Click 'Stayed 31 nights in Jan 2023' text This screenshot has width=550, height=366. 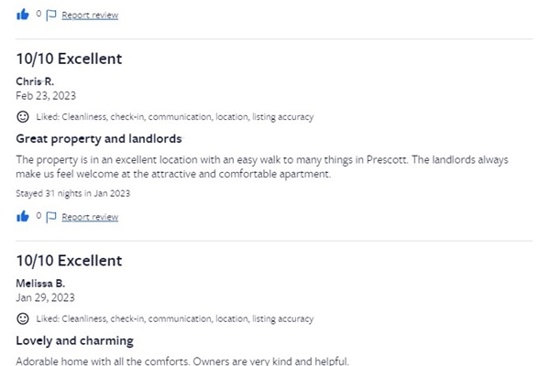click(73, 193)
